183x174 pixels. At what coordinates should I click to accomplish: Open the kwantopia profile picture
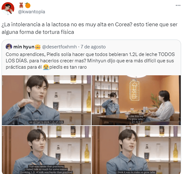(x=8, y=9)
